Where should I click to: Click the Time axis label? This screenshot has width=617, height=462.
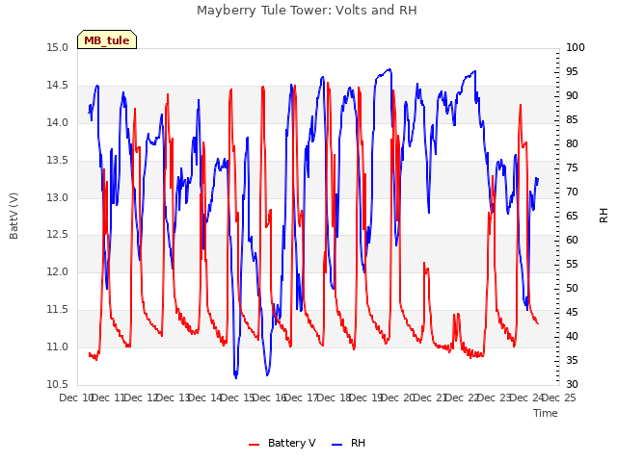(546, 413)
